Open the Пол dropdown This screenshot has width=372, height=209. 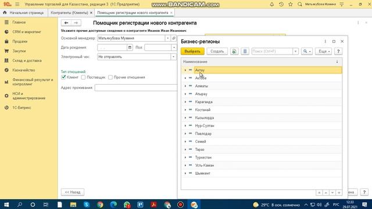click(174, 48)
